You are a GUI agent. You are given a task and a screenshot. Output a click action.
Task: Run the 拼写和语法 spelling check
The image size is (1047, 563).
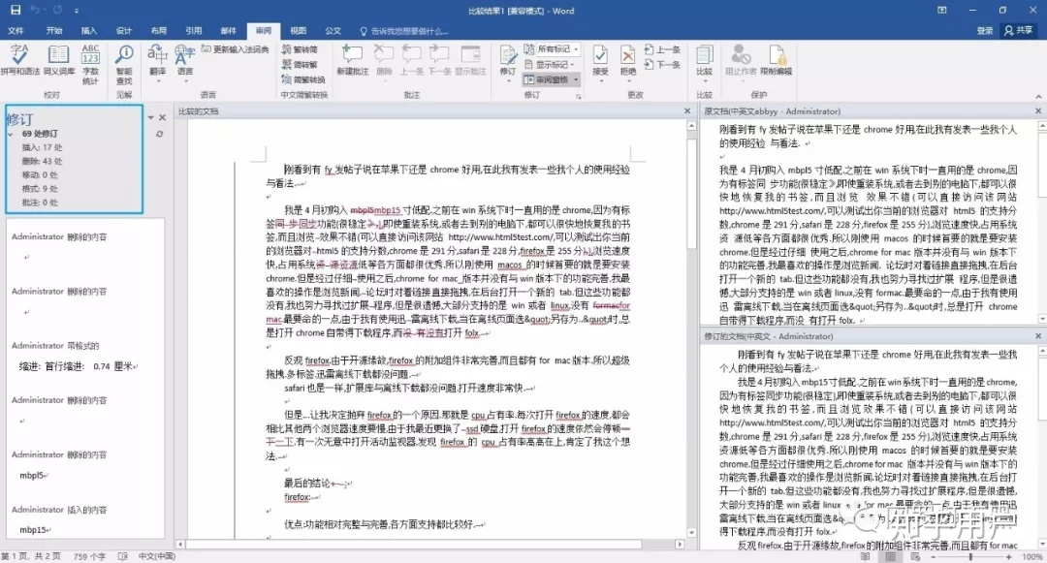[20, 60]
